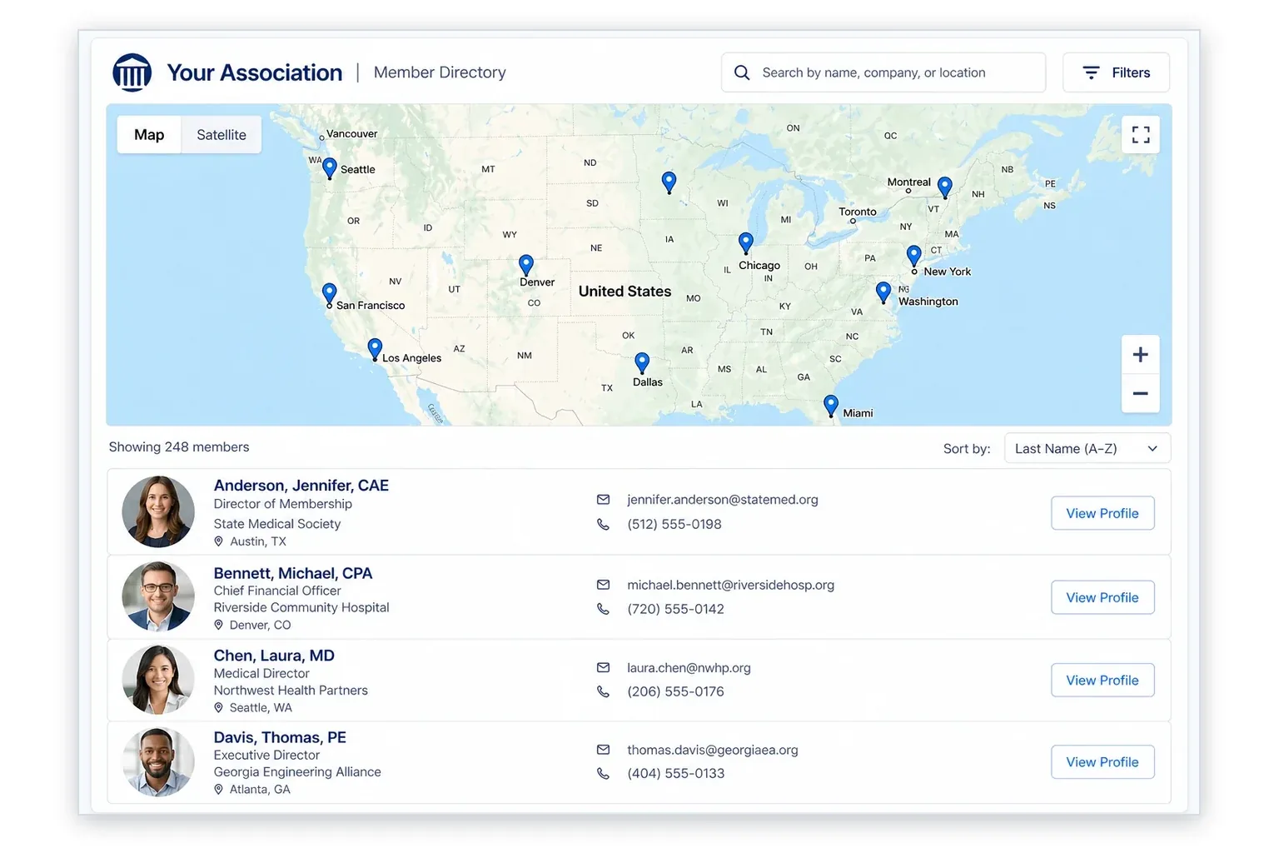Image resolution: width=1279 pixels, height=853 pixels.
Task: Click the search magnifier icon
Action: [x=742, y=72]
